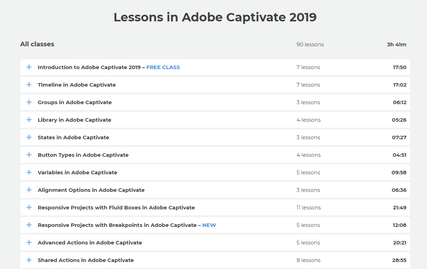Click the All classes heading
The width and height of the screenshot is (427, 269).
click(x=37, y=44)
